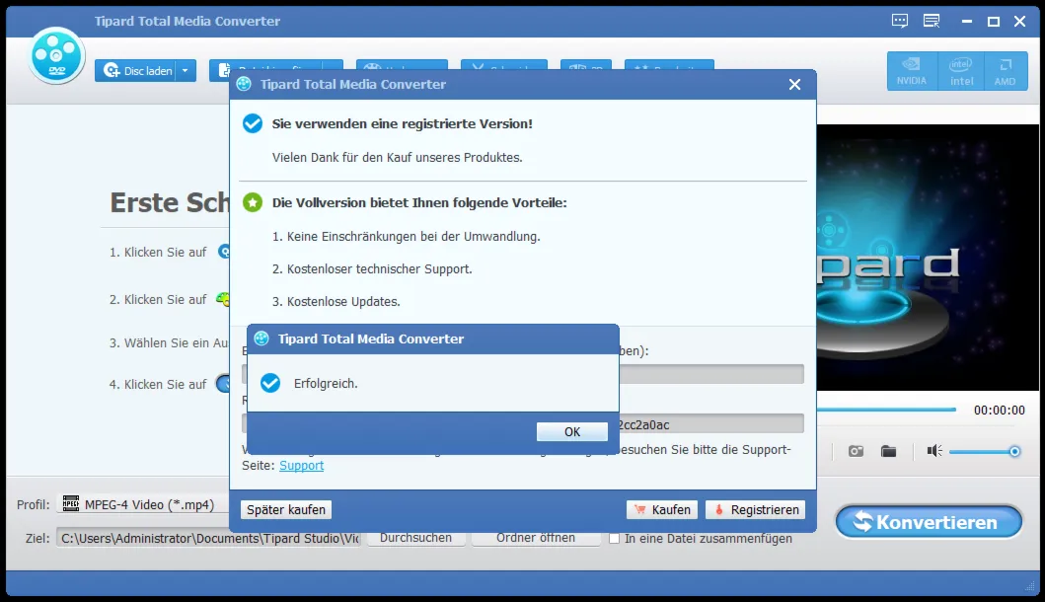Toggle Intel acceleration icon
This screenshot has height=602, width=1045.
[961, 71]
